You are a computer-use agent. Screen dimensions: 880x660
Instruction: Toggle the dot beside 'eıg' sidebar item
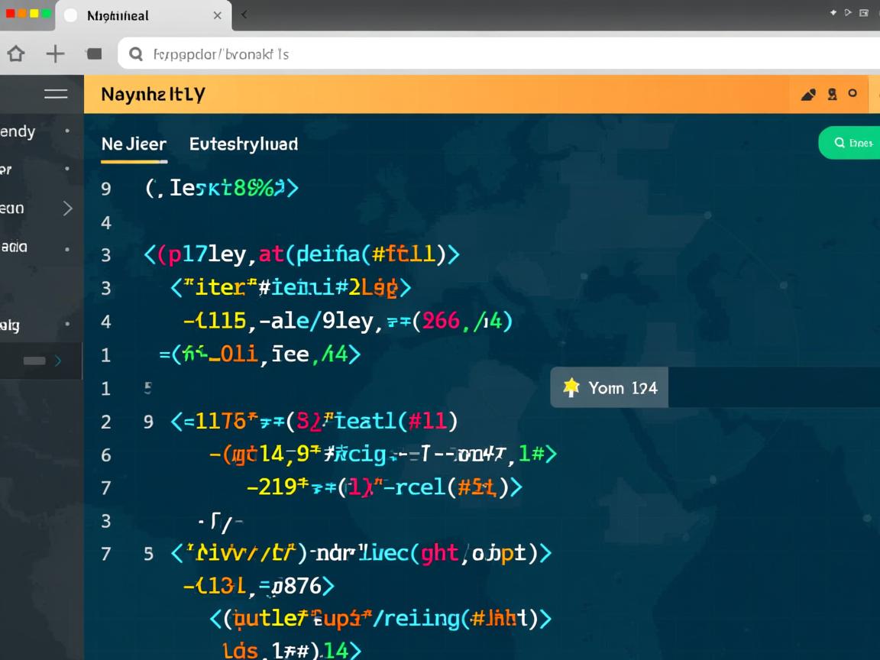tap(67, 325)
